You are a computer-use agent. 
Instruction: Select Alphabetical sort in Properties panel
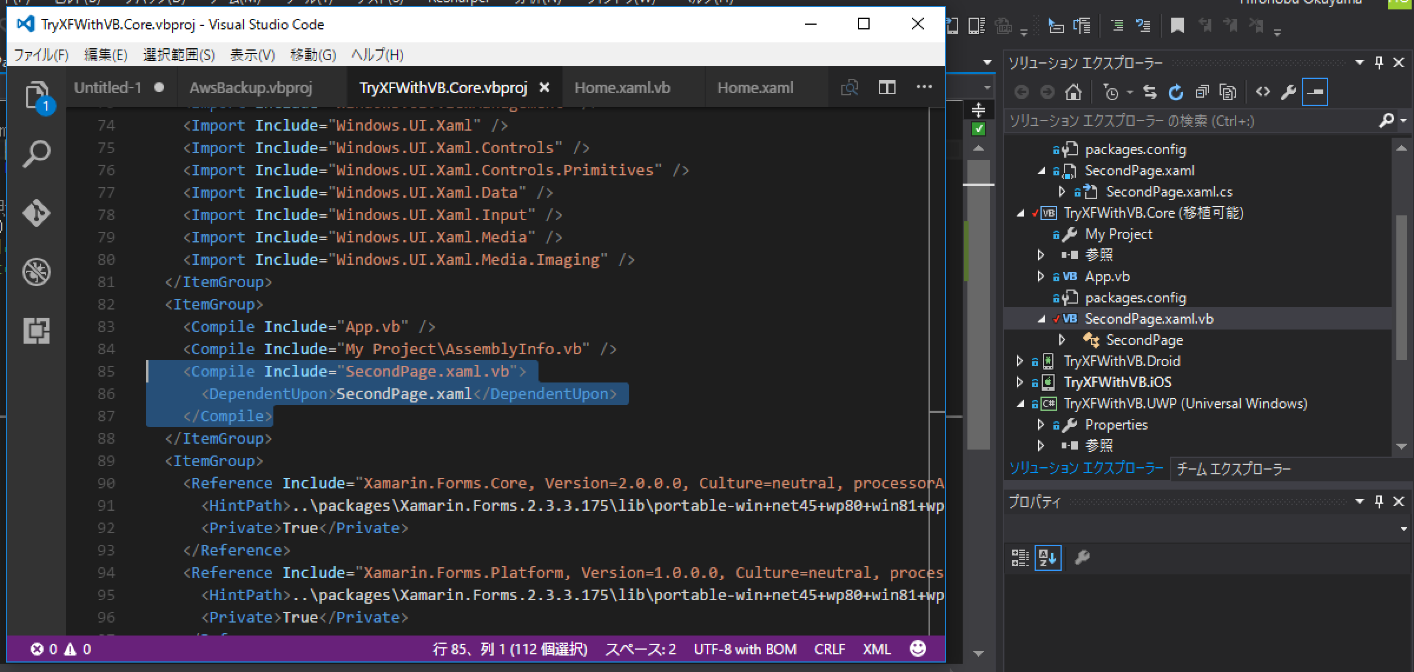pos(1048,557)
